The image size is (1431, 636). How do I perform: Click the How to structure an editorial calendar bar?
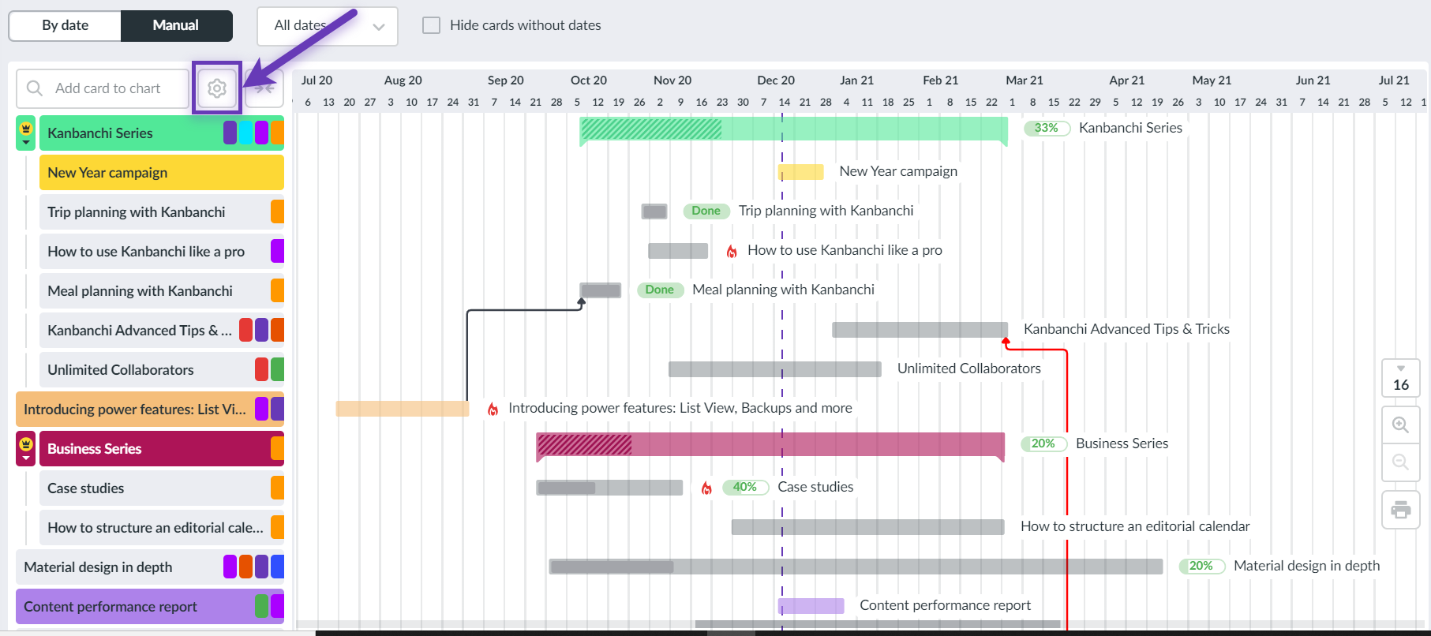click(x=868, y=527)
